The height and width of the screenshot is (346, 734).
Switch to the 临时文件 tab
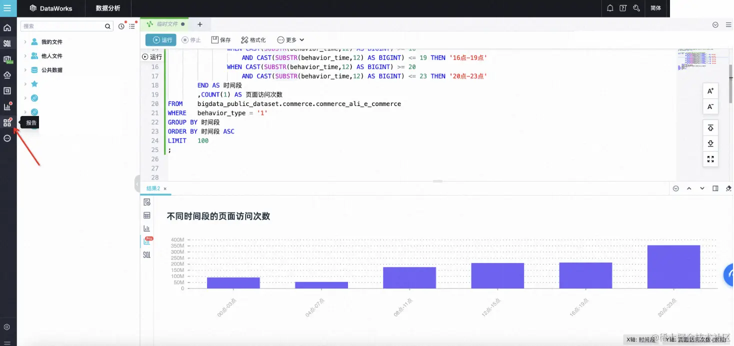[165, 24]
